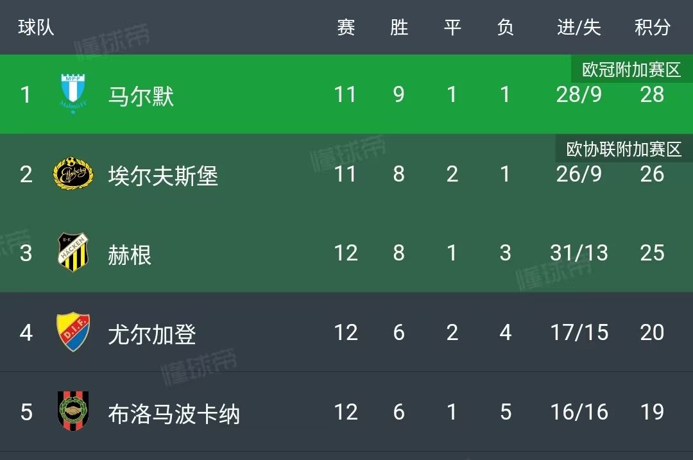Select 布洛马波卡纳 team name
The height and width of the screenshot is (460, 693).
coord(174,414)
